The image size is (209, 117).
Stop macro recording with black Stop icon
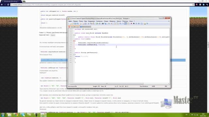(134, 24)
